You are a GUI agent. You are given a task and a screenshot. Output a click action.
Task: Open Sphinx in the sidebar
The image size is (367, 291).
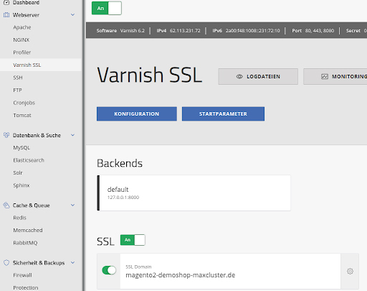coord(22,185)
